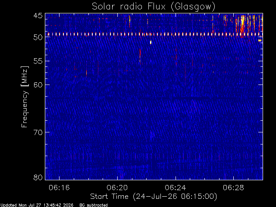
Task: Click the 50 MHz frequency label
Action: pos(38,37)
